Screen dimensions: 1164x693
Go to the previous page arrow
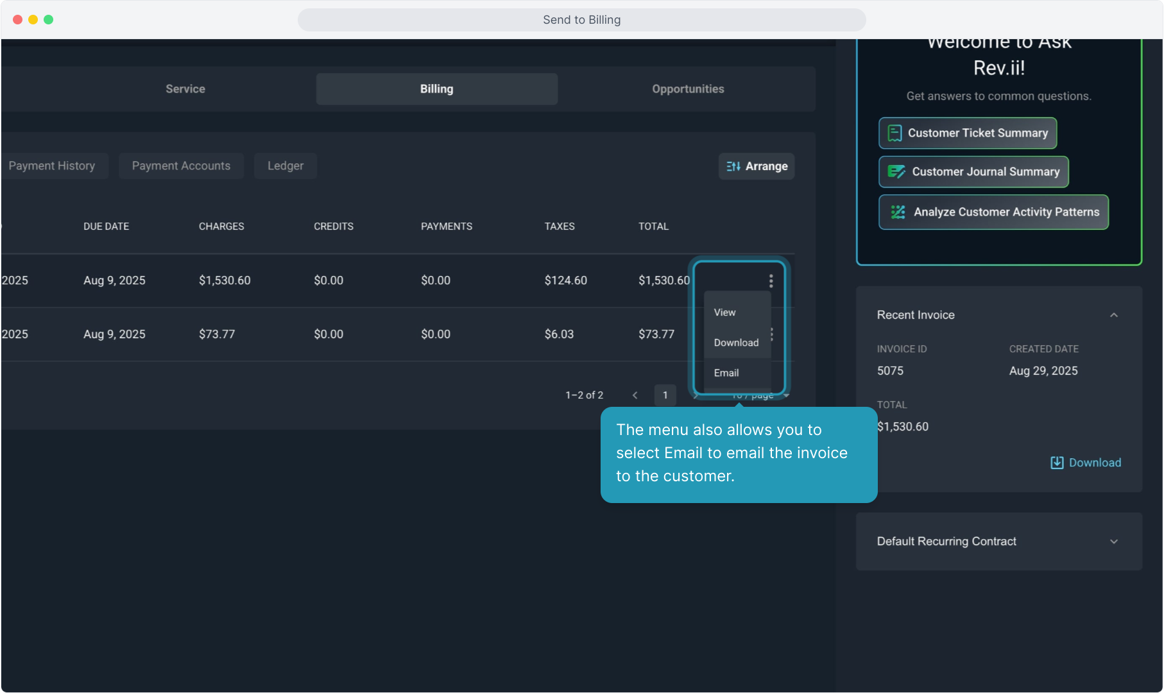point(635,395)
